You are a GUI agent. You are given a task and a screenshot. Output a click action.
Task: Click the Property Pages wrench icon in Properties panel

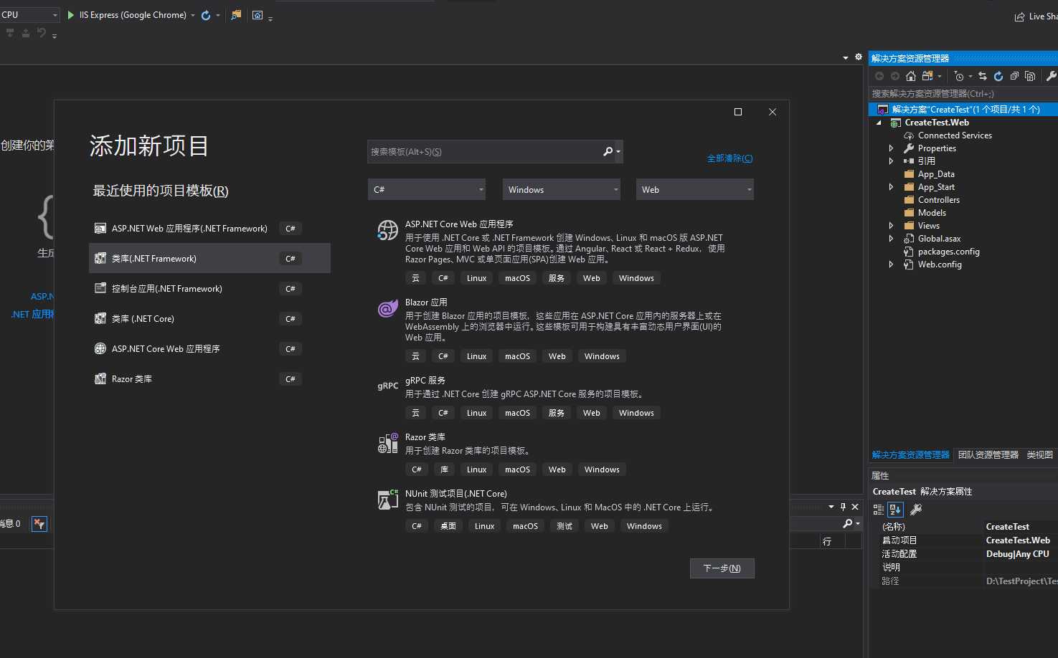(x=916, y=510)
